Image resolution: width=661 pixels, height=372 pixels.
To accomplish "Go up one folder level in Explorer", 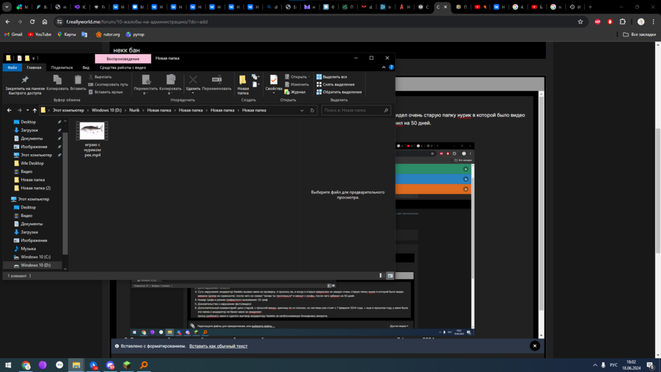I will tap(34, 110).
